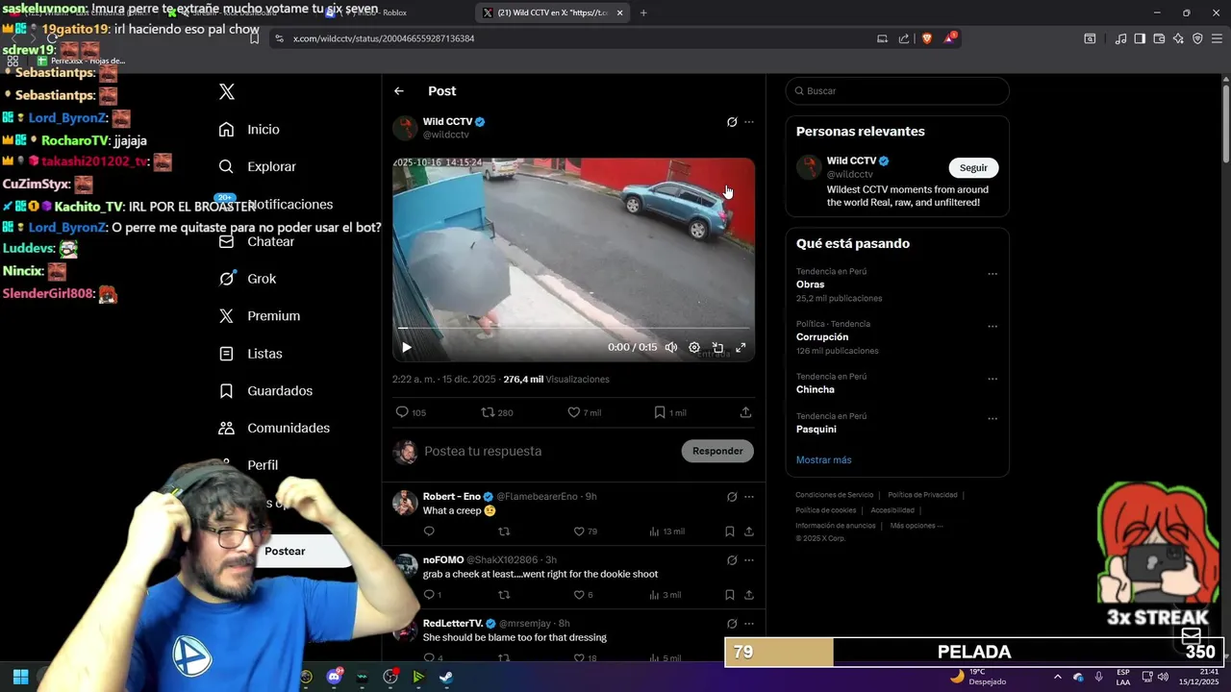Click the browser address bar URL
This screenshot has width=1231, height=692.
(x=384, y=38)
